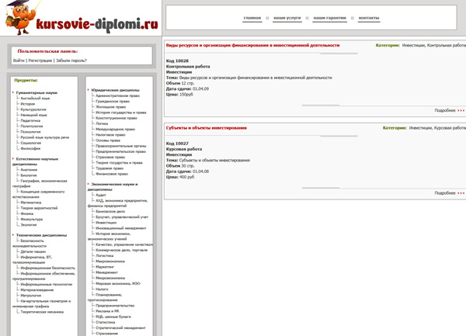Open the «наши услуги» menu item
Image resolution: width=466 pixels, height=336 pixels.
point(287,18)
